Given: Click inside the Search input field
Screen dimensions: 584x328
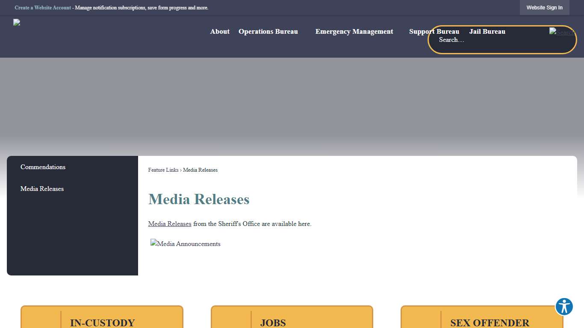Looking at the screenshot, I should pos(483,40).
